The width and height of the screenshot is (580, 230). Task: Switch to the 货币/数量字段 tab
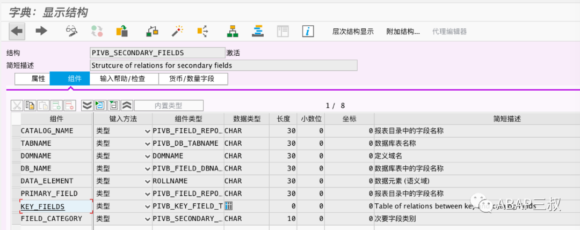click(193, 79)
